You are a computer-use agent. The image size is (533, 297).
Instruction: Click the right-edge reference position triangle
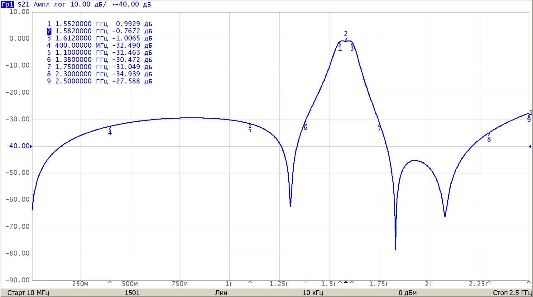click(x=530, y=146)
